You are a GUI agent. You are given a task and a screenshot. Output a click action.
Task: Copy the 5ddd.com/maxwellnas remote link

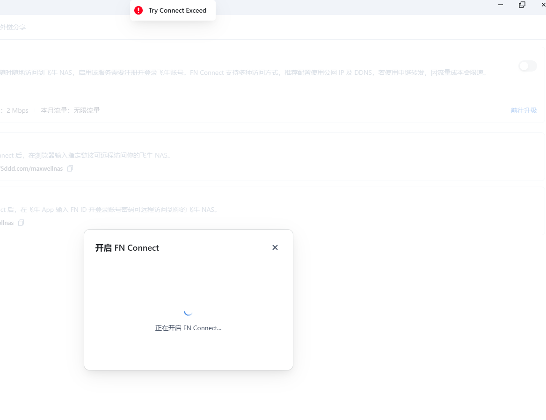click(70, 168)
